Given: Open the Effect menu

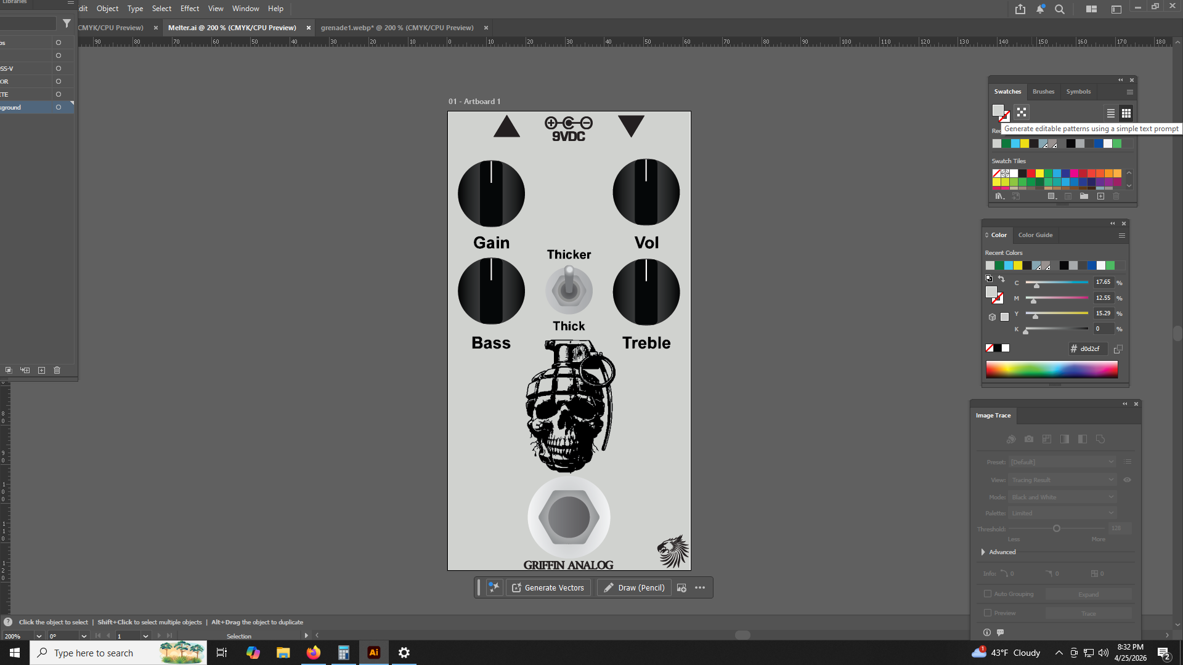Looking at the screenshot, I should [190, 9].
